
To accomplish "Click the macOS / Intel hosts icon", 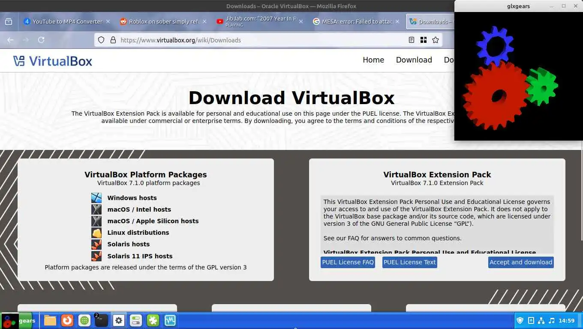I will coord(96,209).
